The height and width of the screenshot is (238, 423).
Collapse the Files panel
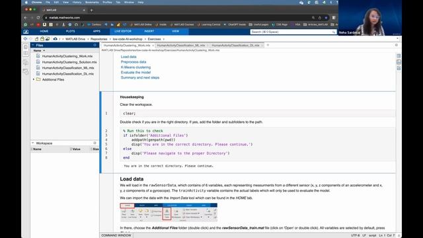click(x=33, y=45)
